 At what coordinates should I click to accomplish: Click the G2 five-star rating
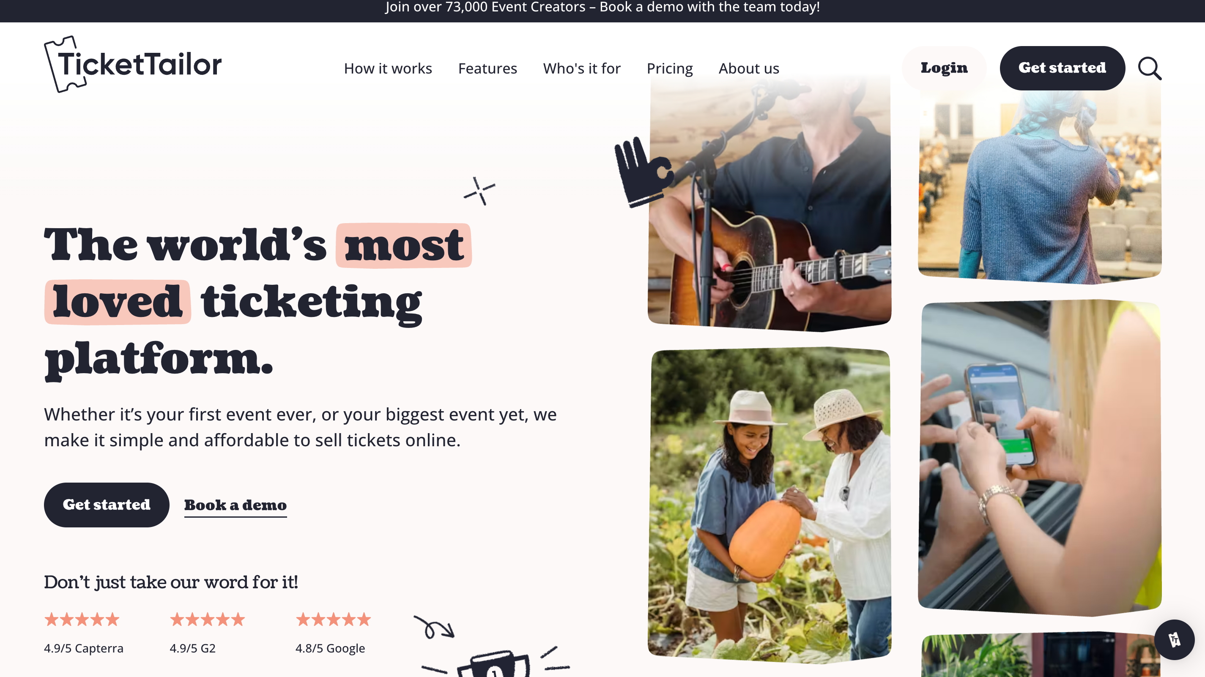click(207, 620)
